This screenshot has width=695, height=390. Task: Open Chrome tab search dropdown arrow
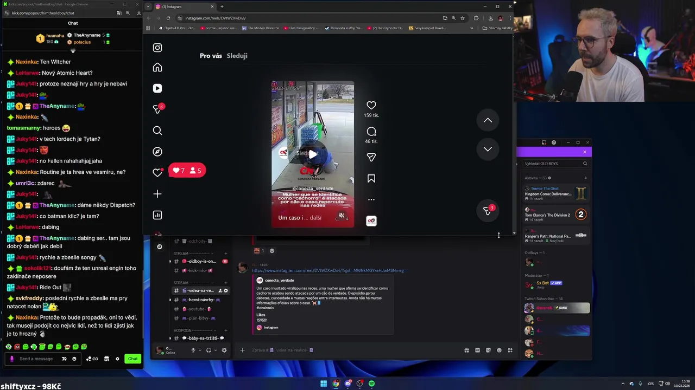[148, 6]
